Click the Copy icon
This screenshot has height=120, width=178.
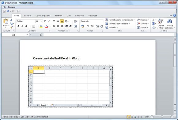(x=11, y=24)
